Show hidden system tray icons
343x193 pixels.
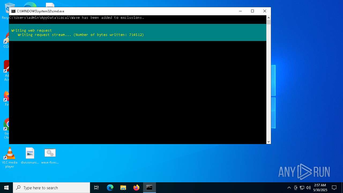pos(289,188)
